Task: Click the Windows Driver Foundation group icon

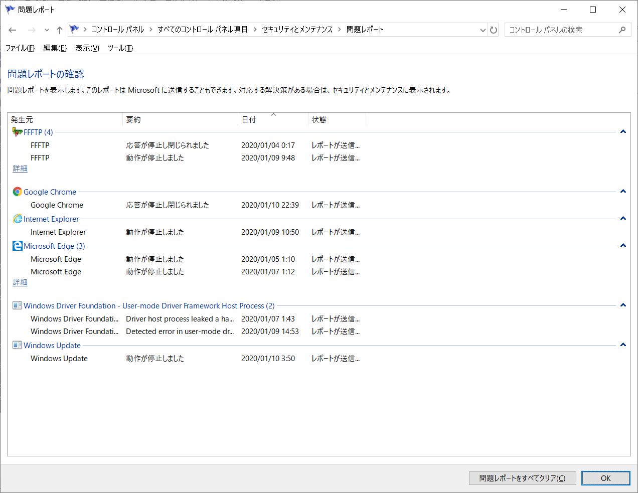Action: click(x=18, y=305)
